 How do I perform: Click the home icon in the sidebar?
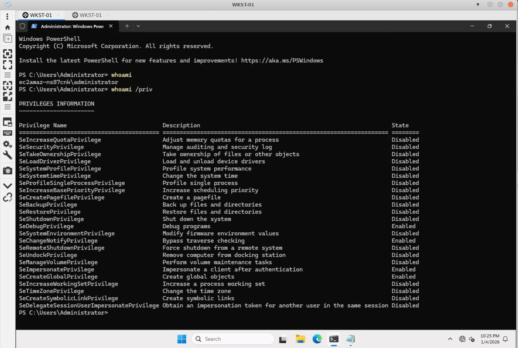tap(8, 28)
